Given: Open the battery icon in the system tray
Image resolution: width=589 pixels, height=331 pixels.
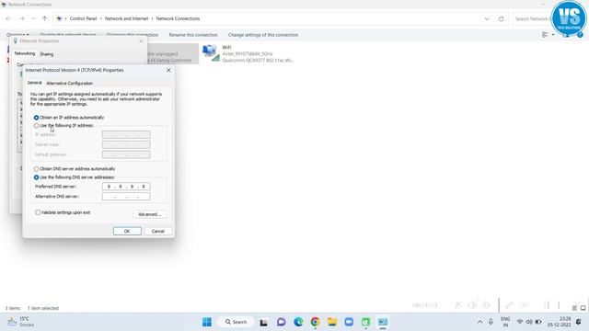Looking at the screenshot, I should click(x=538, y=322).
